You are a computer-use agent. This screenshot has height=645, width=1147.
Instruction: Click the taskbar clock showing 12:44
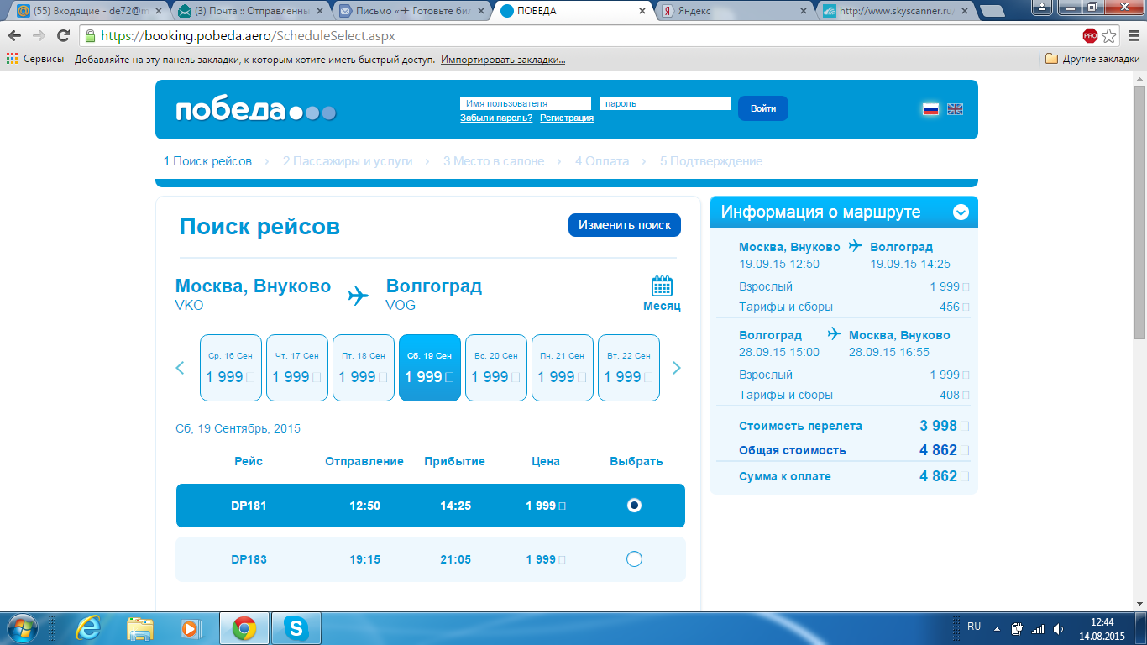[x=1102, y=628]
